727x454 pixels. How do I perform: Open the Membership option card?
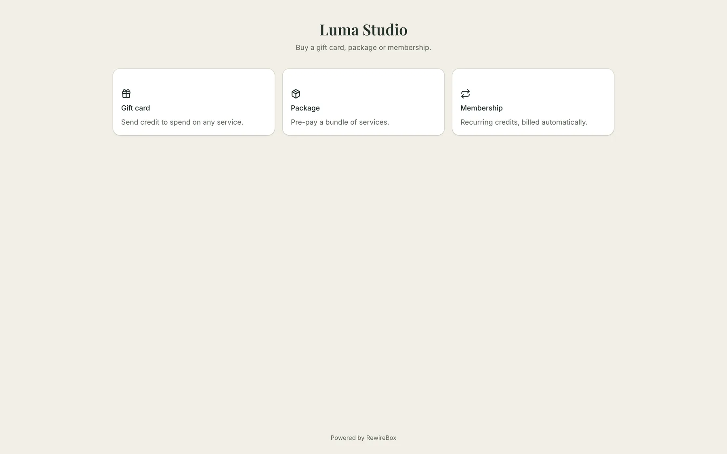pos(533,102)
